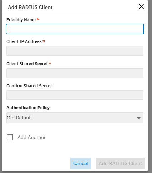The width and height of the screenshot is (152, 173).
Task: Close the Add RADIUS Client dialog
Action: coord(141,6)
